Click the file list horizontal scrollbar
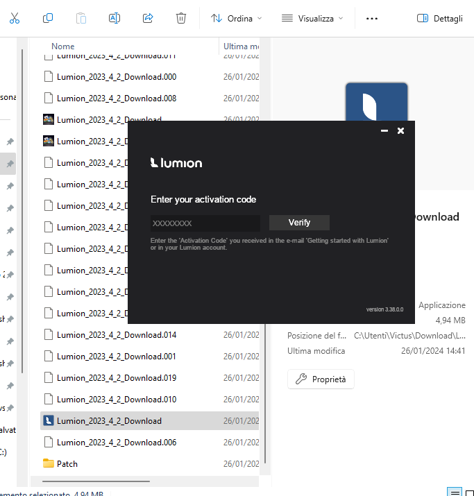The height and width of the screenshot is (496, 474). click(96, 481)
